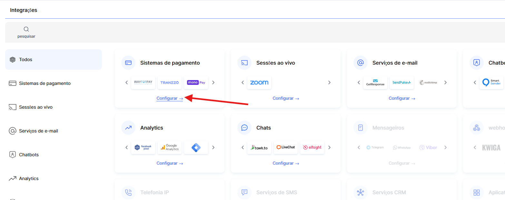505x200 pixels.
Task: Select the Smart Sender logo
Action: (x=491, y=83)
